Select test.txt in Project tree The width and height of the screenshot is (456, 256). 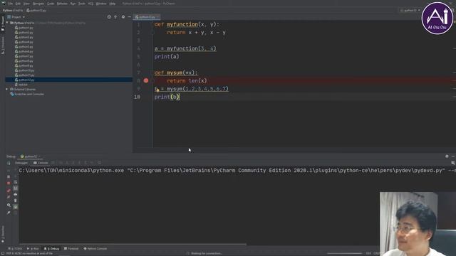21,85
